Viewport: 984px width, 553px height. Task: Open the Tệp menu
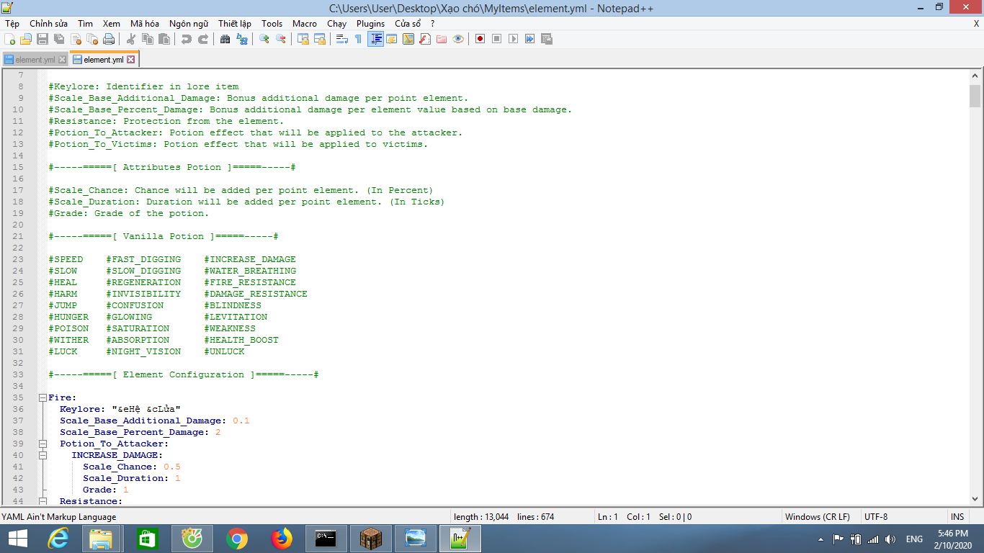point(12,24)
